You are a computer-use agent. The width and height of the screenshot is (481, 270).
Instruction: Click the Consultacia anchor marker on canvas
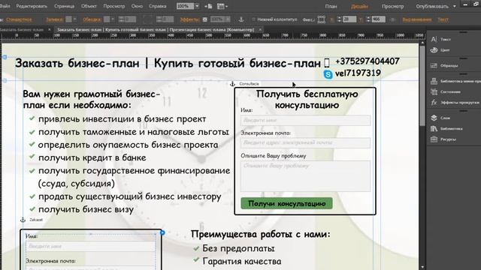[232, 83]
